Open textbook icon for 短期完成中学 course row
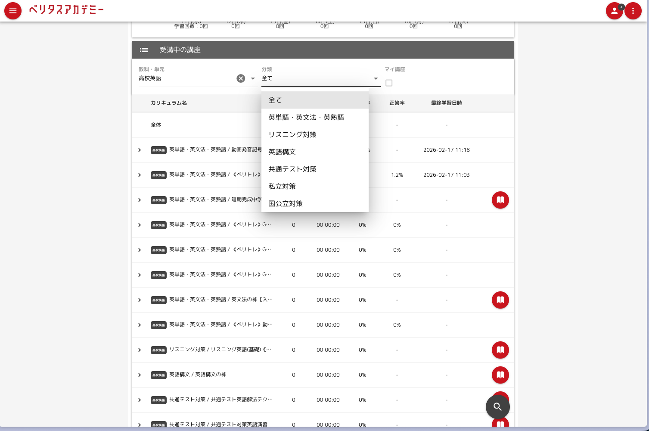Viewport: 649px width, 431px height. click(x=500, y=200)
